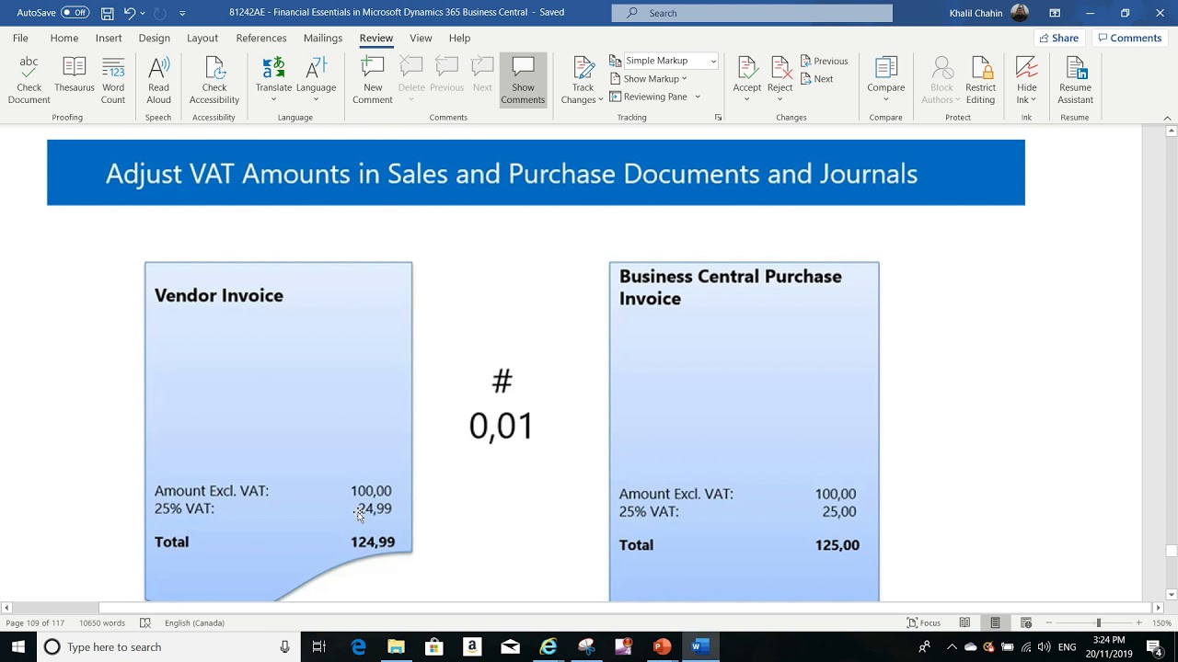
Task: Click English (Canada) language indicator
Action: 194,623
